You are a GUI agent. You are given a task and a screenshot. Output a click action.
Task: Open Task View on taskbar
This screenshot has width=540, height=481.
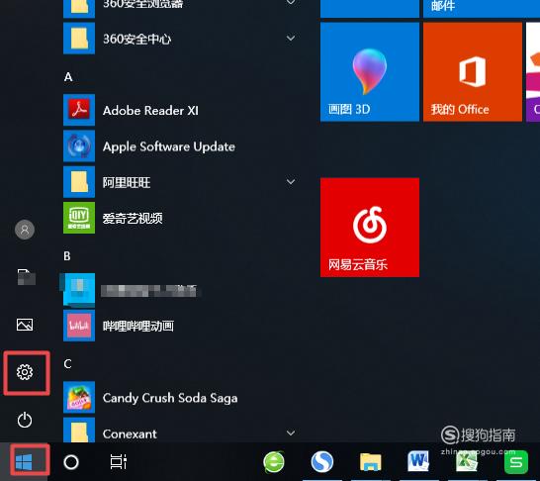pos(118,462)
